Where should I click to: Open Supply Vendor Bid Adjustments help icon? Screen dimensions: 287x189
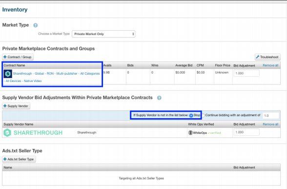click(159, 98)
